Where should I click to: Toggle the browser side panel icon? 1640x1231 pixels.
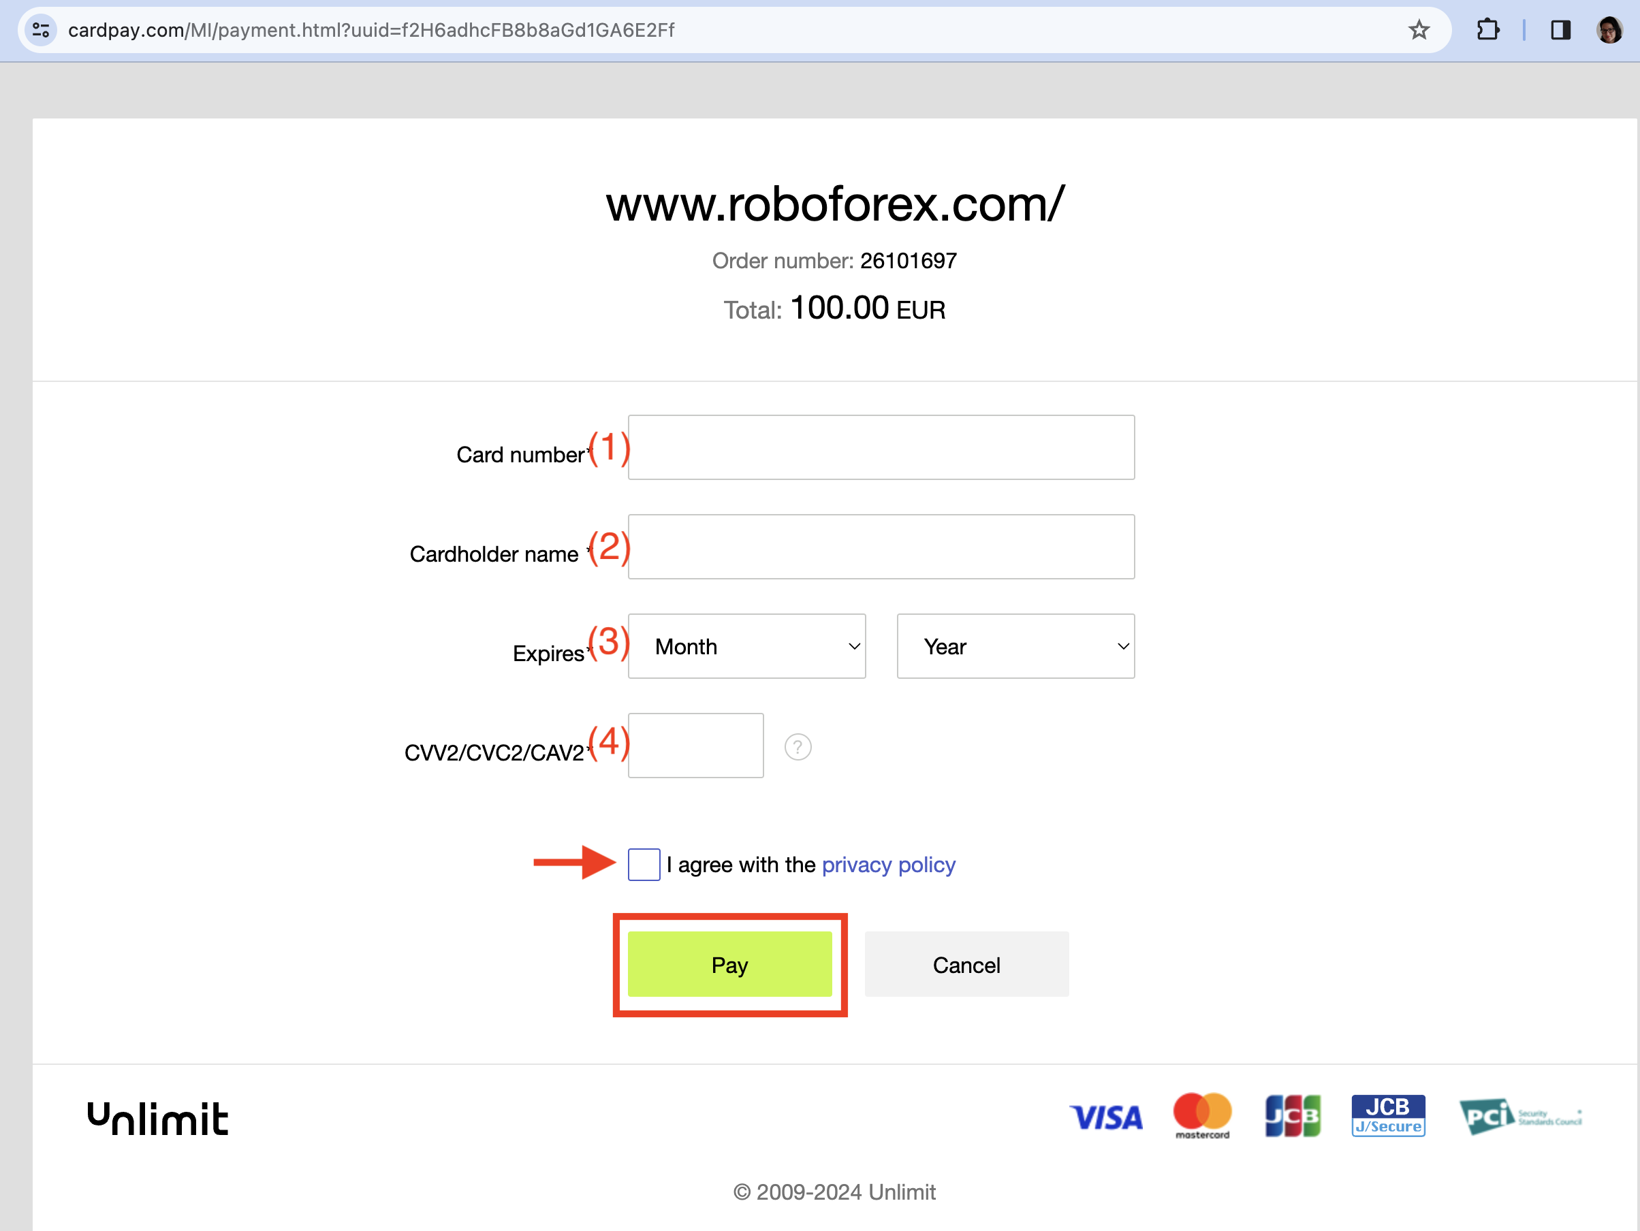[x=1560, y=31]
